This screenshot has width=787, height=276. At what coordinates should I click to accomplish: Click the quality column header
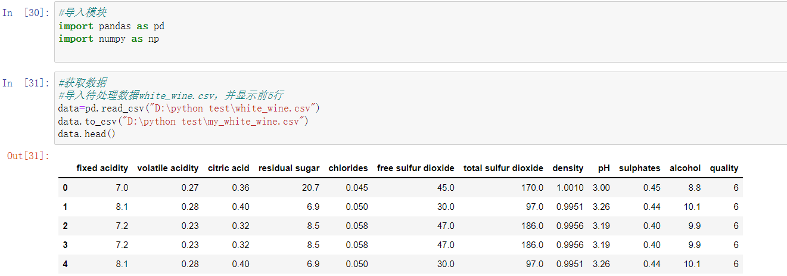pos(724,168)
